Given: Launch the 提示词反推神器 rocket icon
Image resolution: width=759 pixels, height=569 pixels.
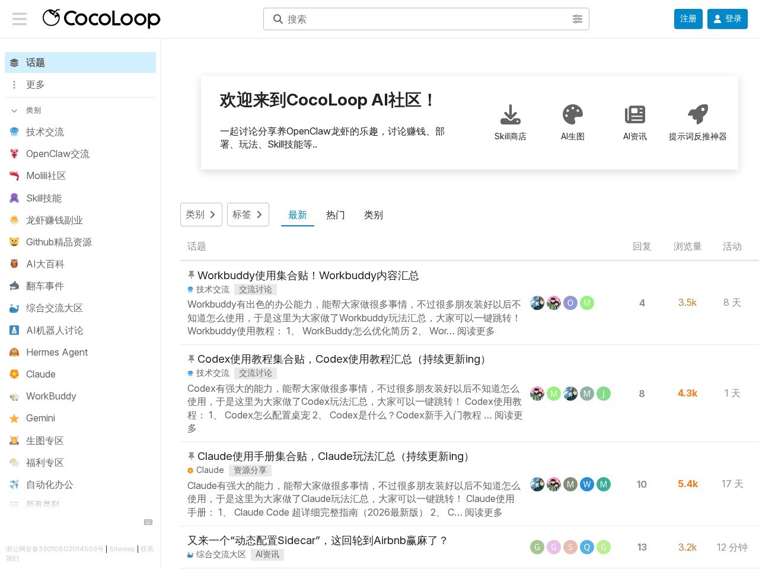Looking at the screenshot, I should (698, 114).
